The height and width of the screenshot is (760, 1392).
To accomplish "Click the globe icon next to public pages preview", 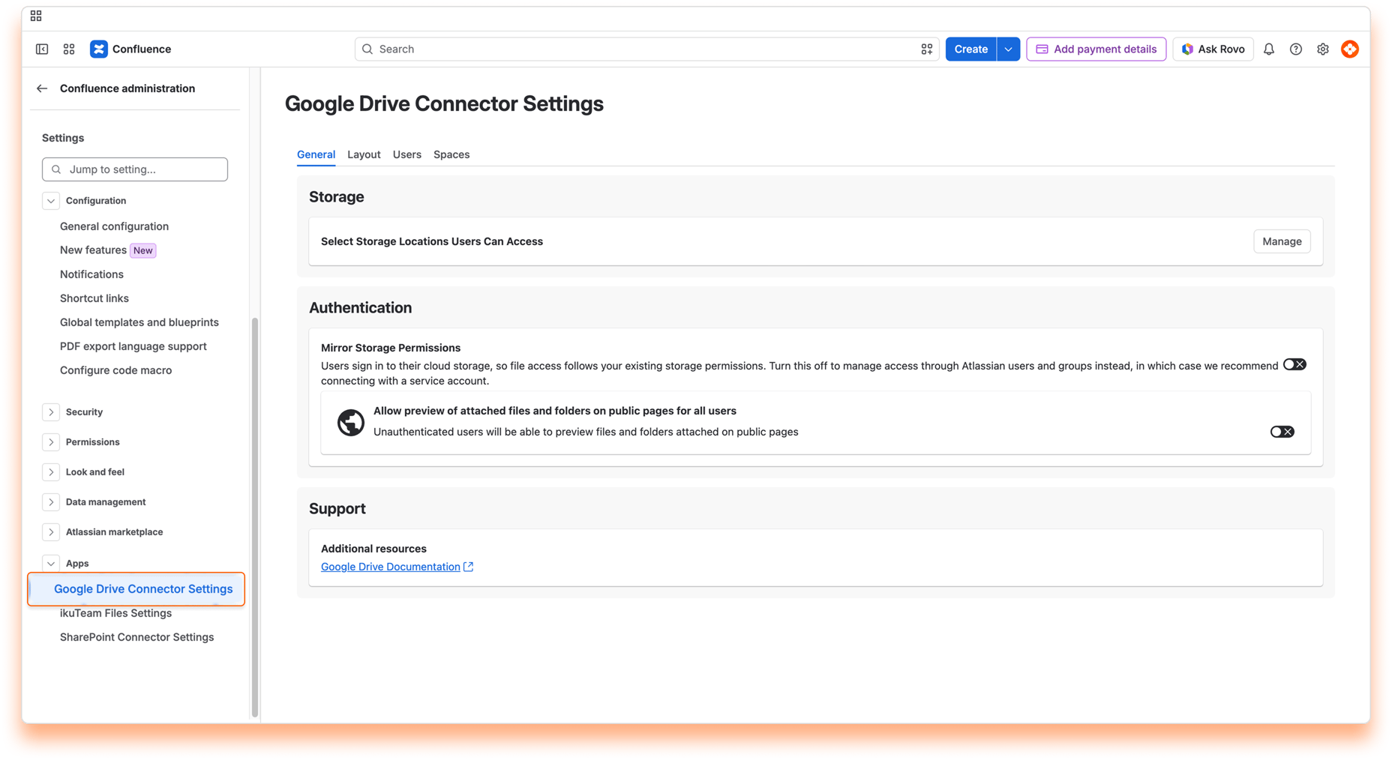I will 350,422.
